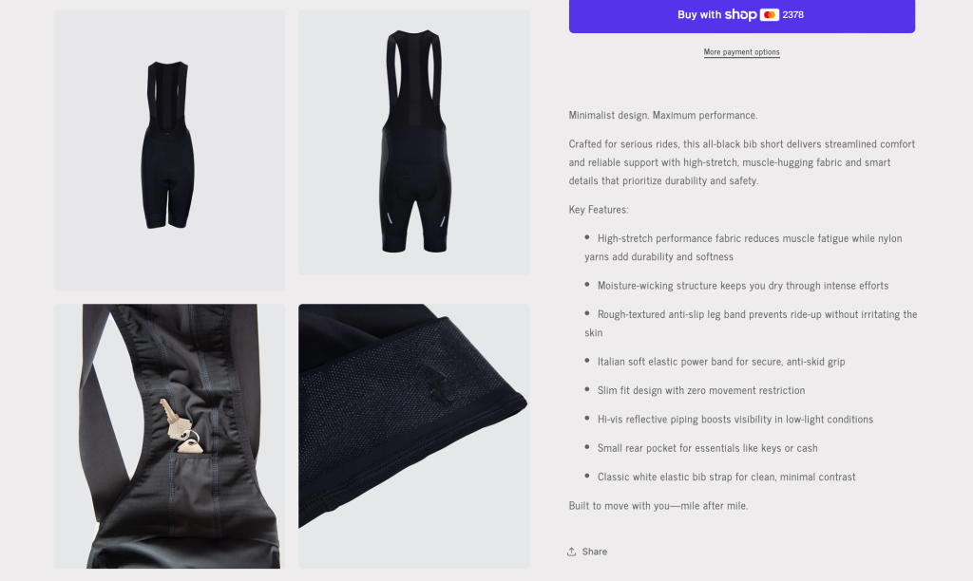Open More payment options link
973x581 pixels.
click(741, 52)
